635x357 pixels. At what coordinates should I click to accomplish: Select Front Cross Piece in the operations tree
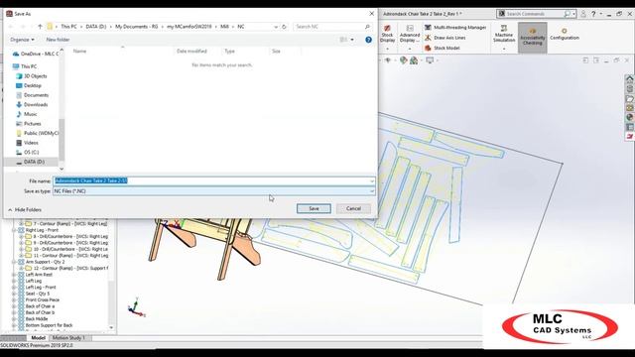pos(42,299)
